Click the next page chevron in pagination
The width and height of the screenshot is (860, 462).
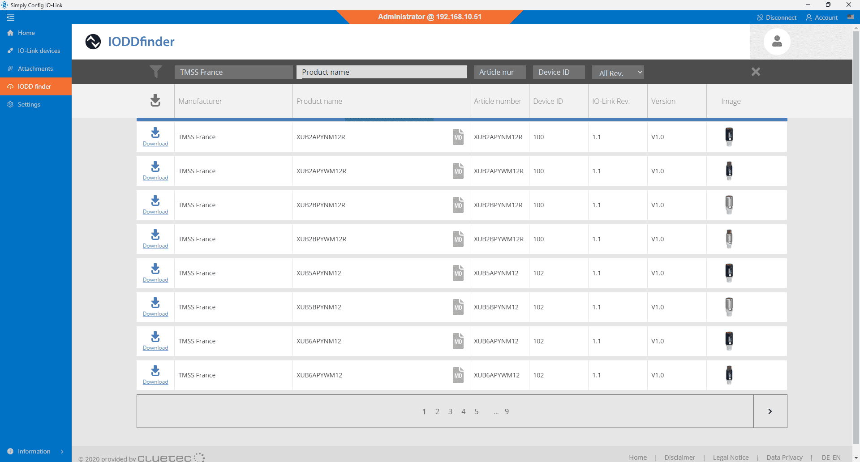[x=770, y=411]
